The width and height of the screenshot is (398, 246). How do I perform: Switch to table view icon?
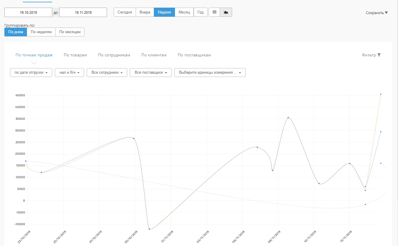tap(215, 12)
